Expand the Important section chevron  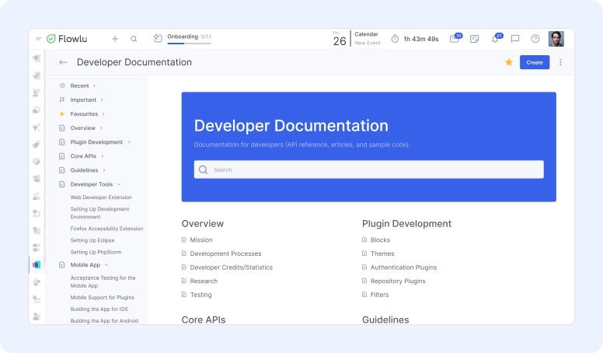coord(102,100)
